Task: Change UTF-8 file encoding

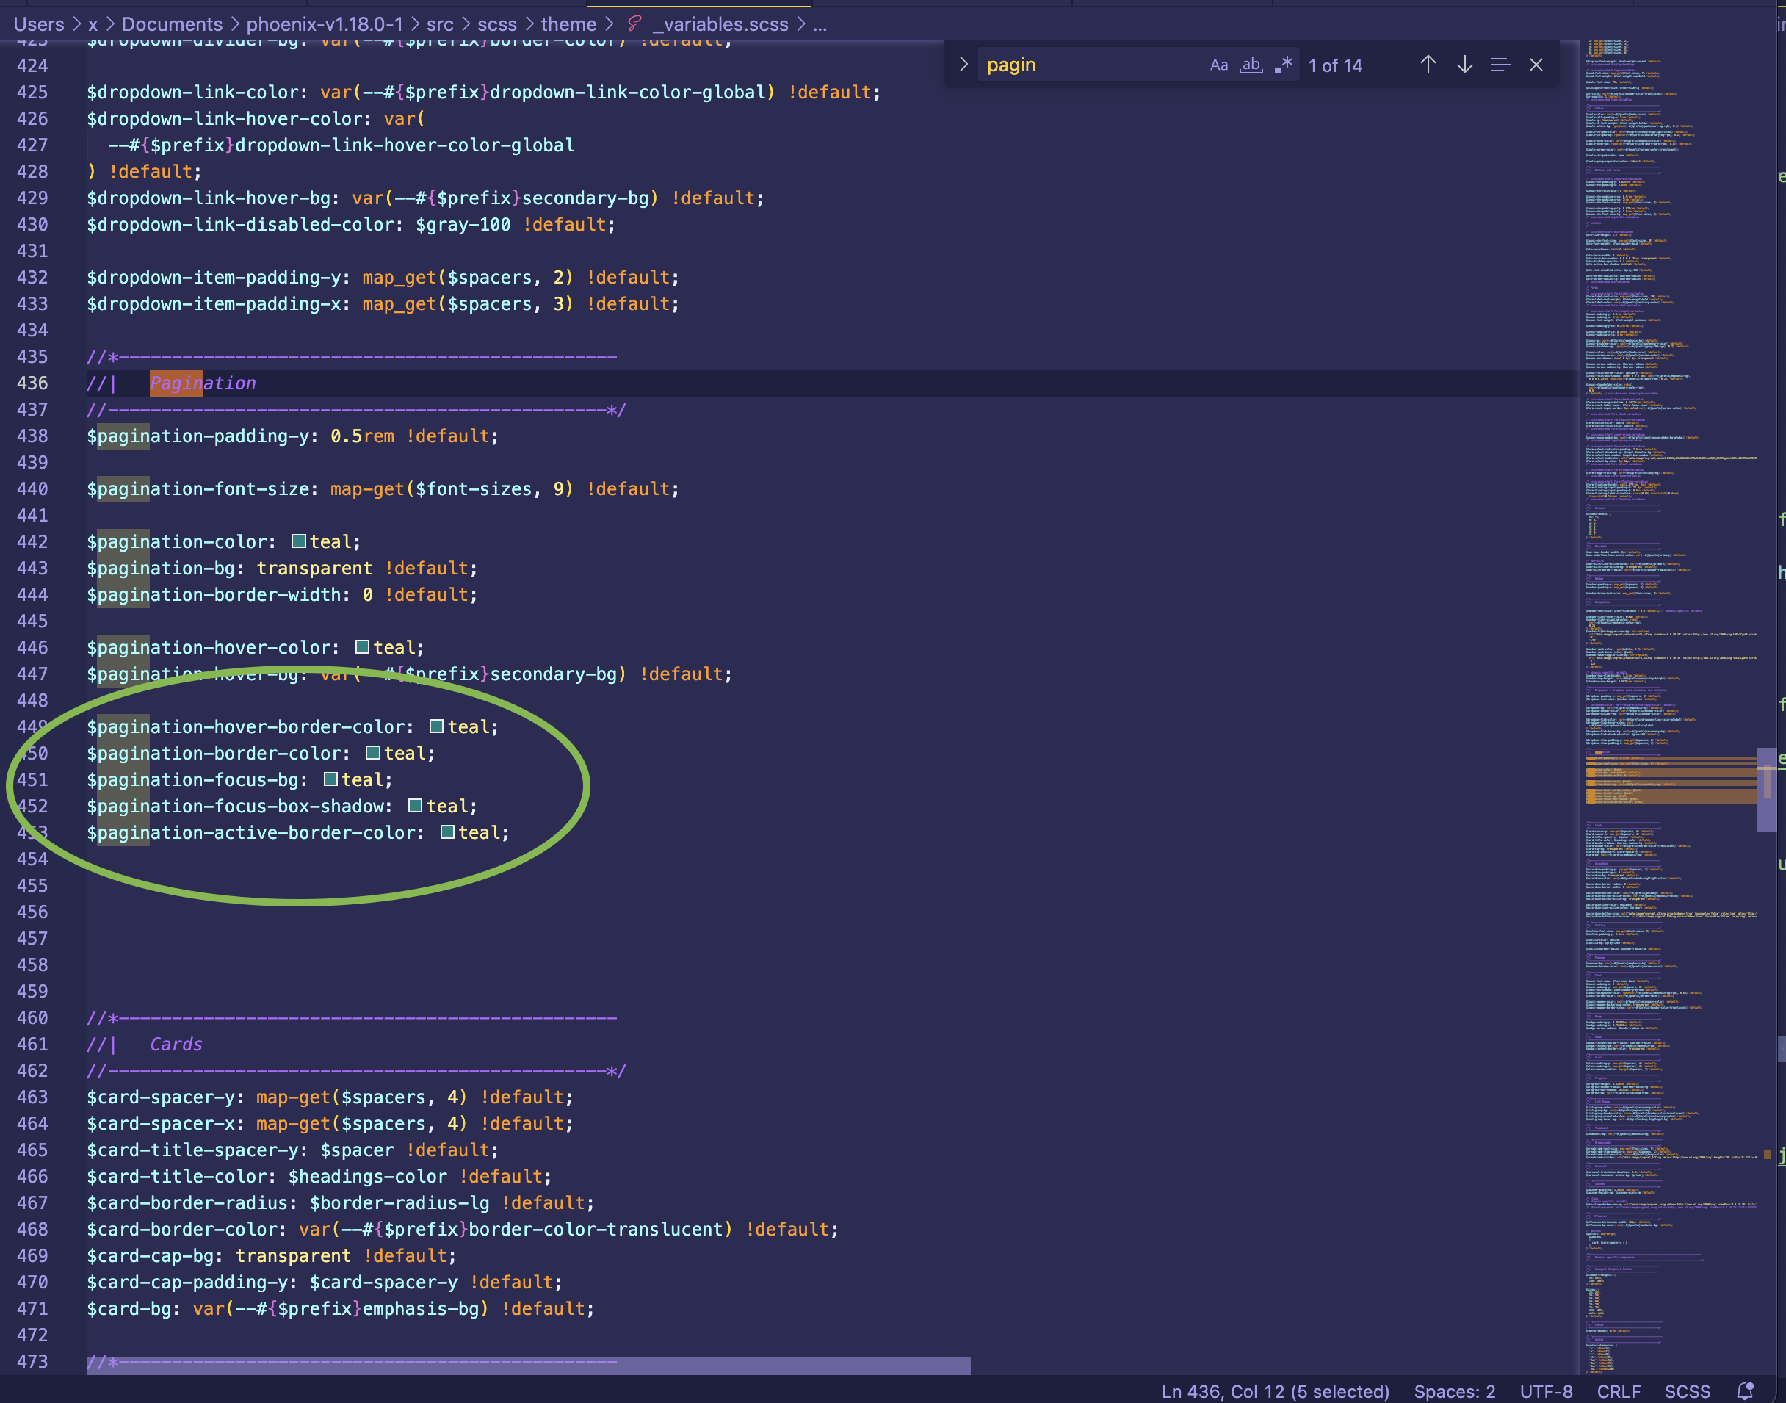Action: click(1545, 1391)
